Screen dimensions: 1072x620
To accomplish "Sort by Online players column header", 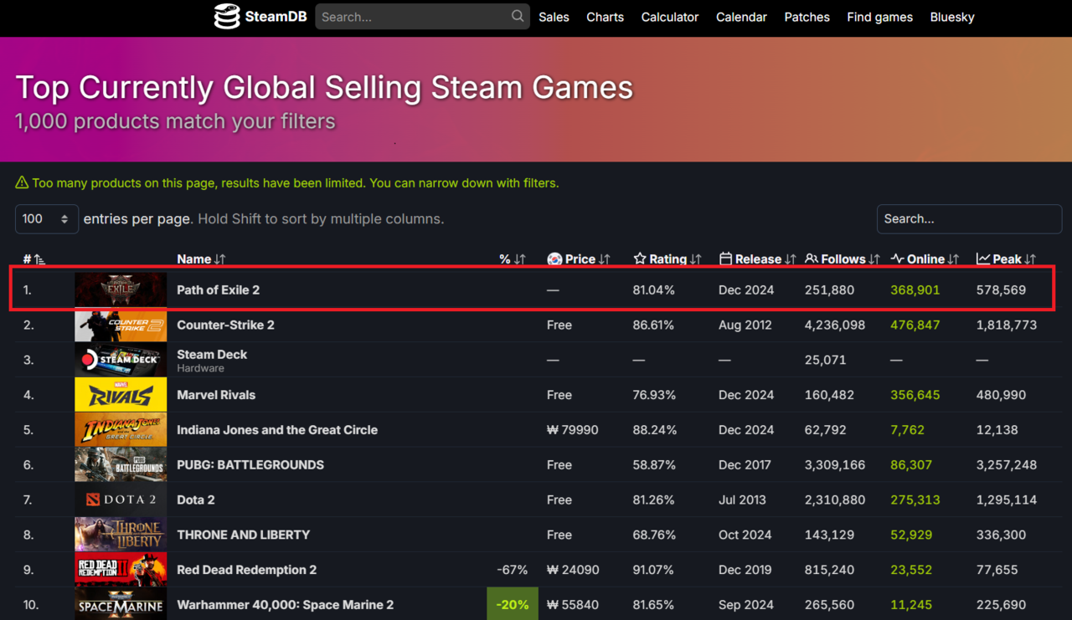I will click(925, 259).
